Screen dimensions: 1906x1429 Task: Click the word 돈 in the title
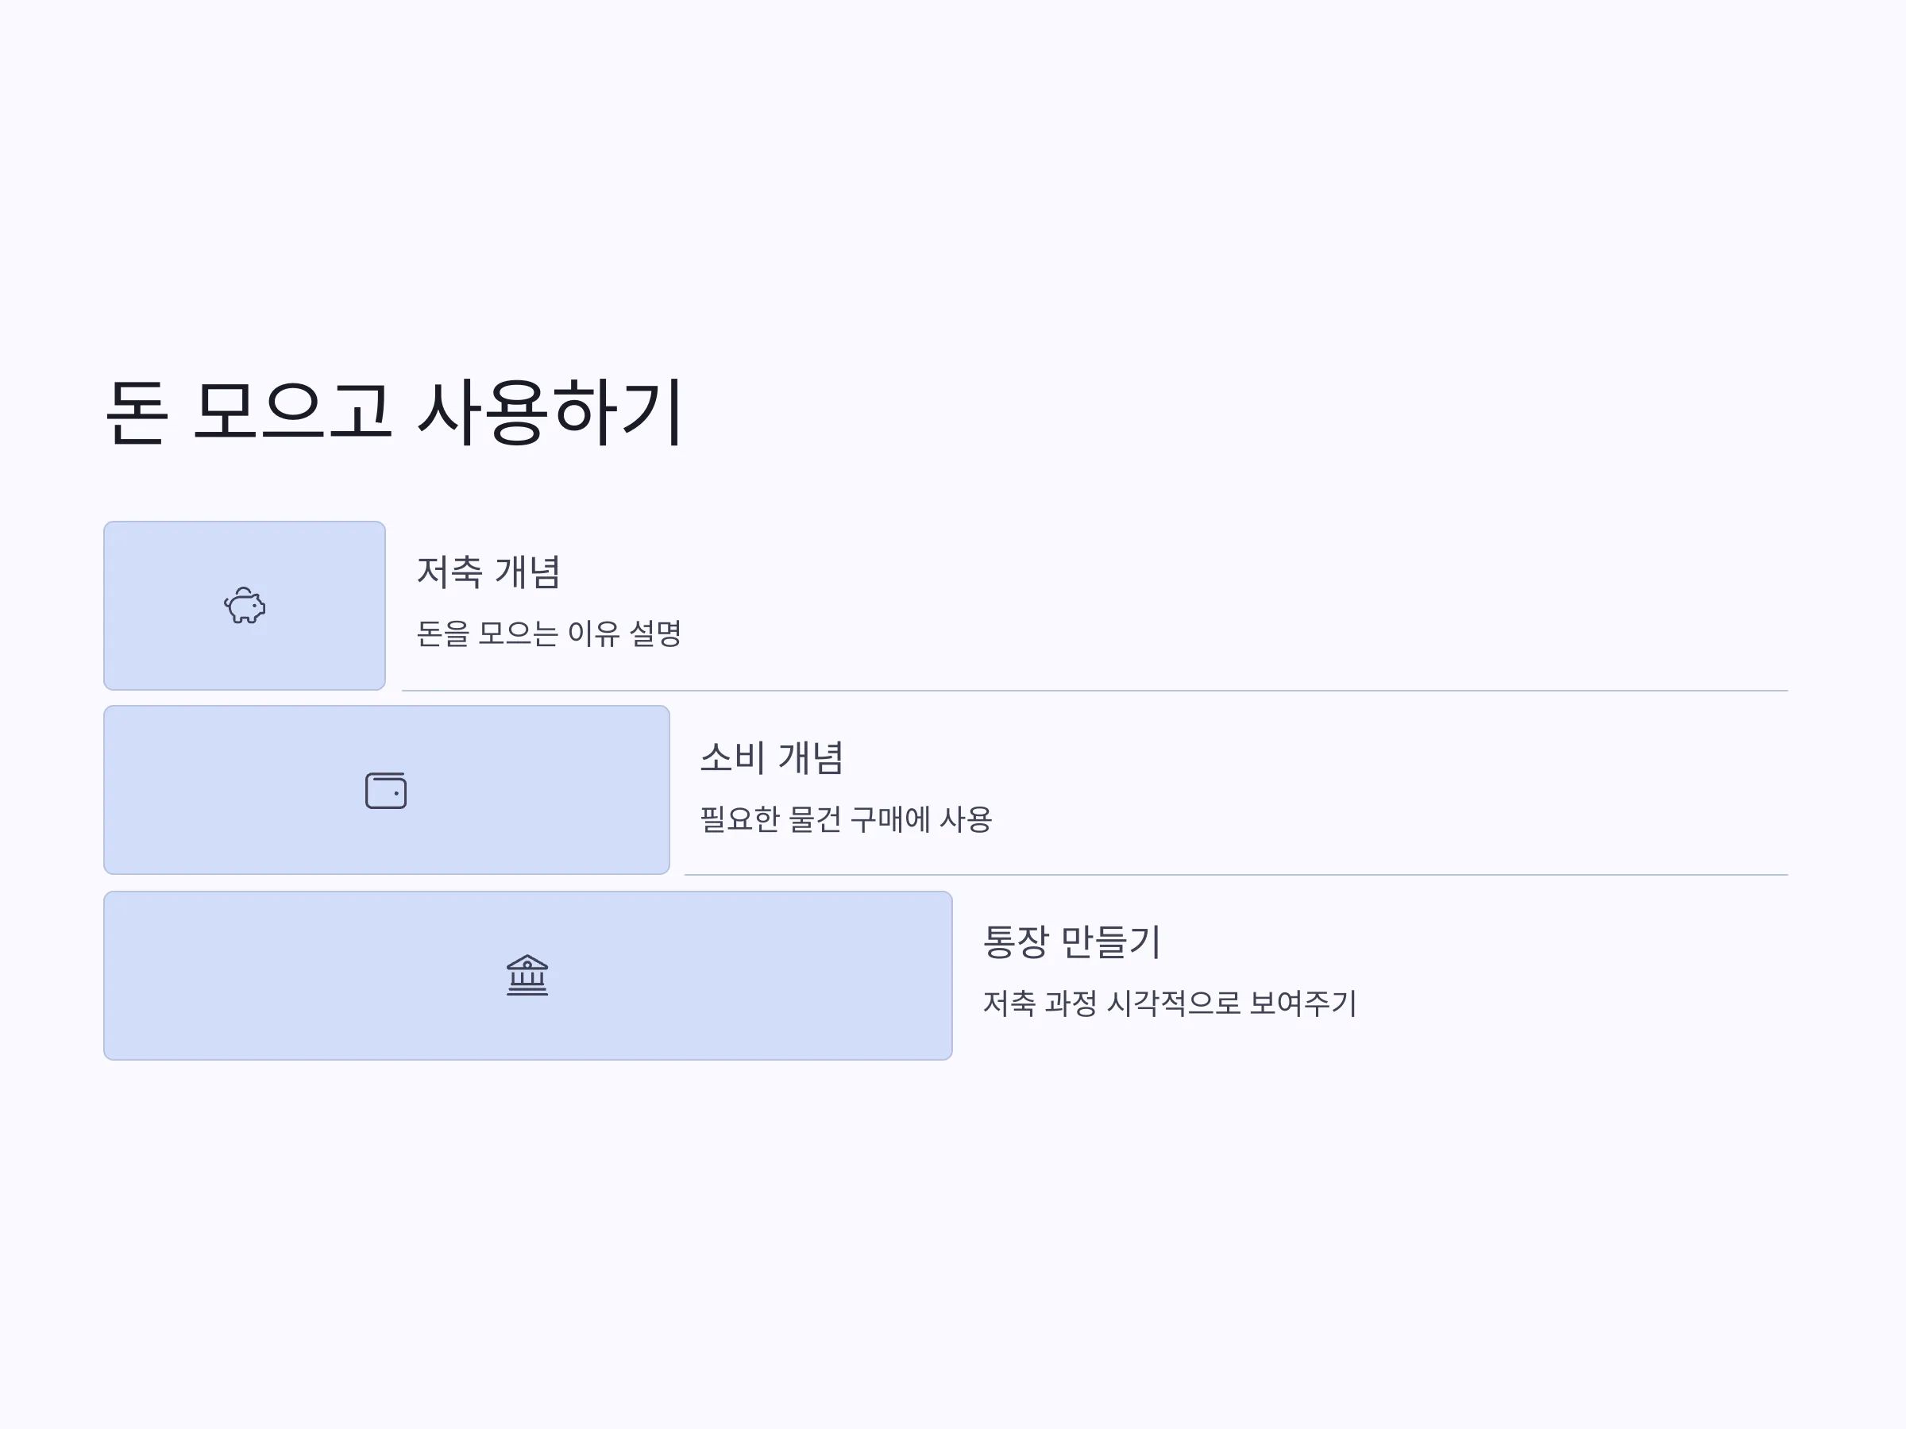point(136,413)
